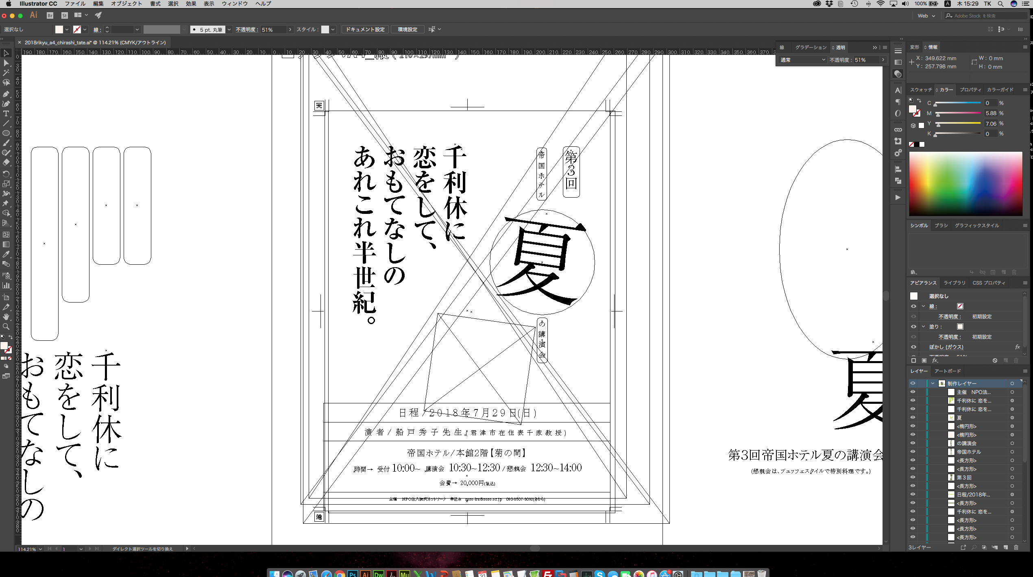Hide the ぼかし (ガウス) effect

[913, 347]
